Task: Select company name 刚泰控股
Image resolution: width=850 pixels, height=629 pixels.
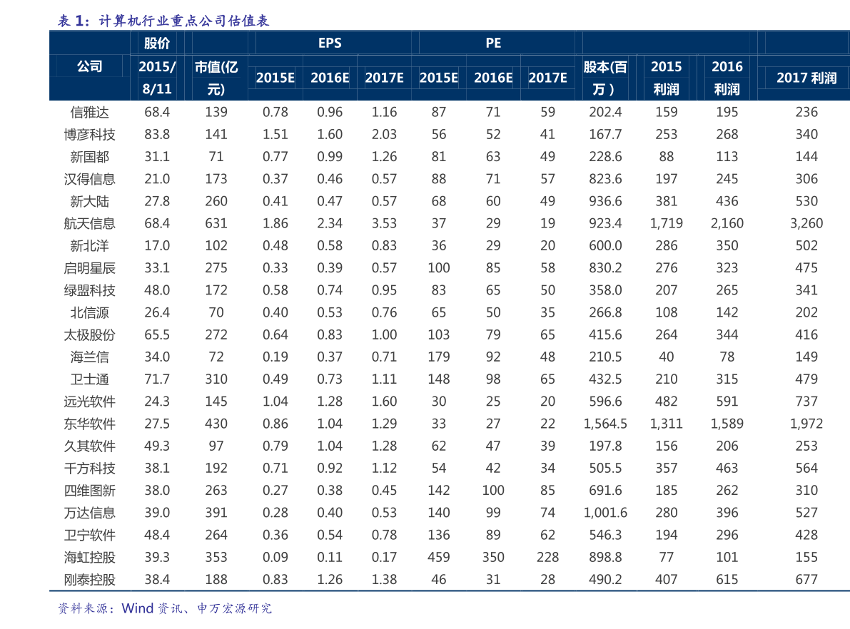Action: pyautogui.click(x=89, y=579)
